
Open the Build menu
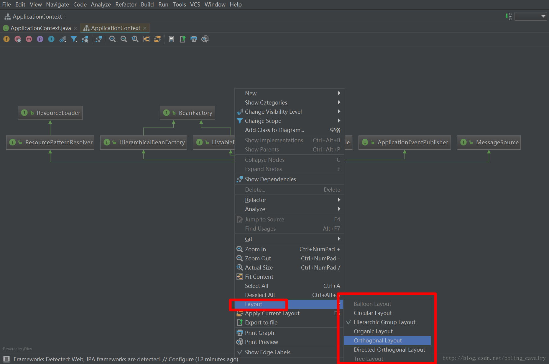[147, 4]
